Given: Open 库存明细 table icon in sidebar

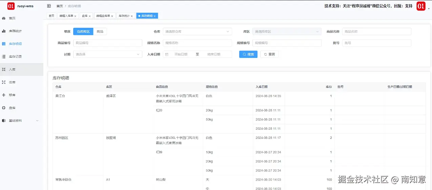Looking at the screenshot, I should coord(4,44).
